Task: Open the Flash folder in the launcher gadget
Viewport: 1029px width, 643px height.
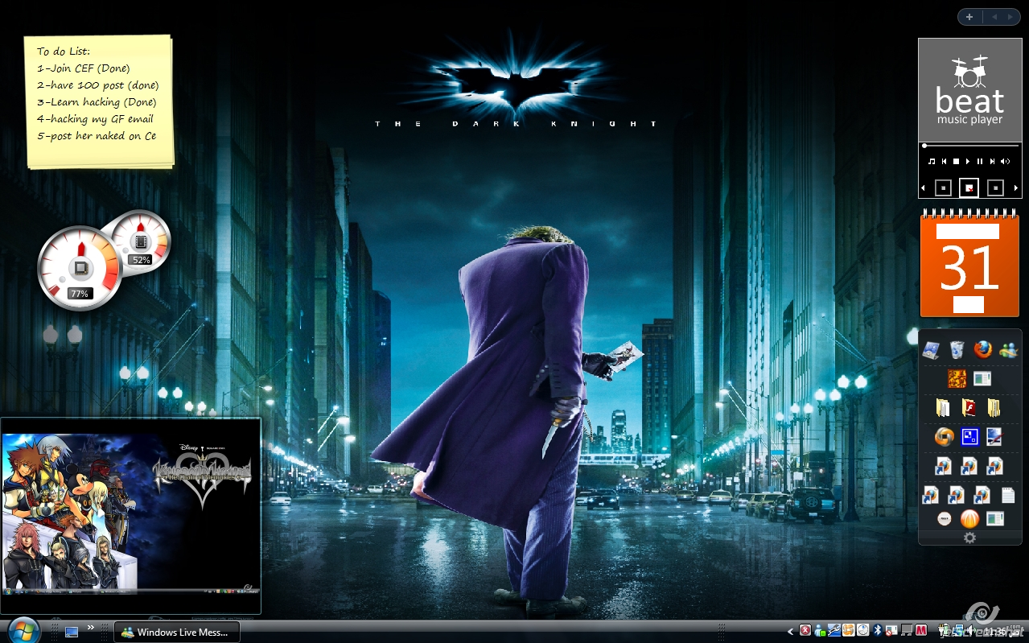Action: coord(969,407)
